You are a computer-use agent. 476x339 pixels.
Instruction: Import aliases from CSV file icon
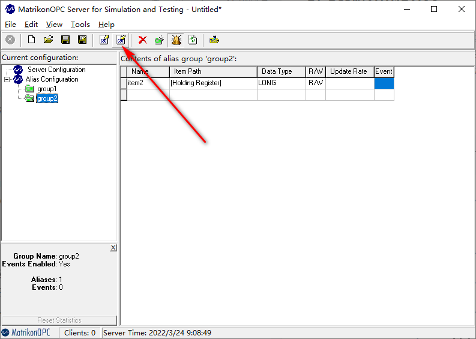[x=121, y=40]
